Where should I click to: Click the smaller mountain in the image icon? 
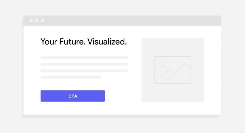(169, 70)
